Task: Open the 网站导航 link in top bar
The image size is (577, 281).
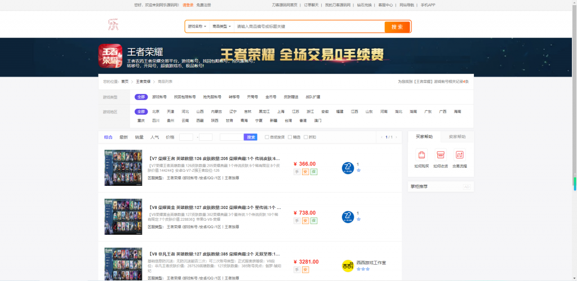Action: pos(407,5)
